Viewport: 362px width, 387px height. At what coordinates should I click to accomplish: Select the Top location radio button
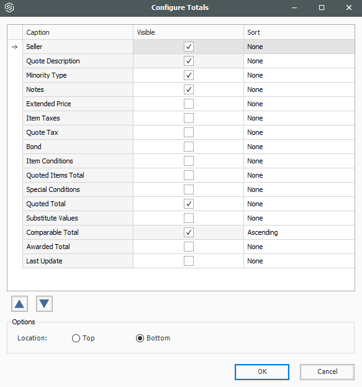point(76,338)
